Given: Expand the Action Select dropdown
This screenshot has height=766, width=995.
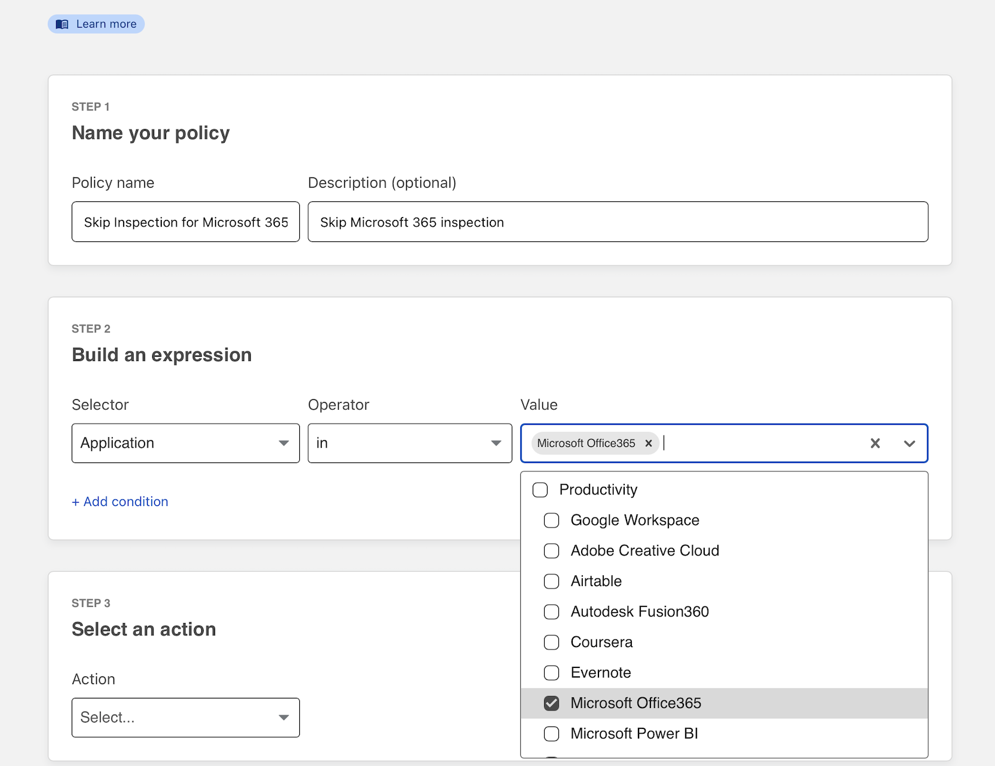Looking at the screenshot, I should coord(185,718).
